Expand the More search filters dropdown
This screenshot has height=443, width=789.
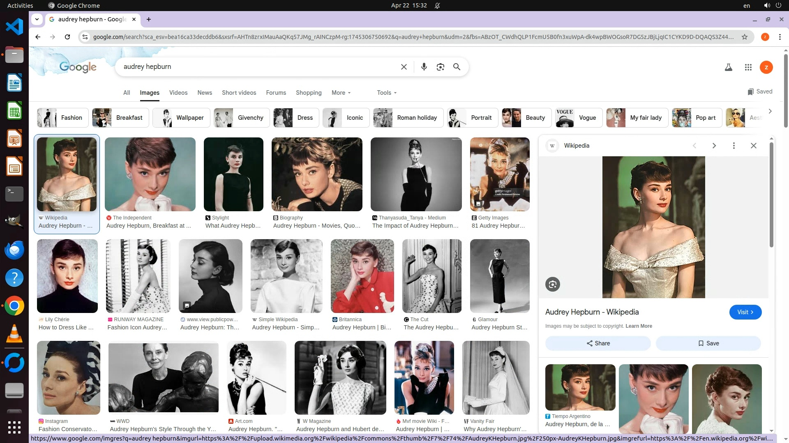pyautogui.click(x=341, y=93)
